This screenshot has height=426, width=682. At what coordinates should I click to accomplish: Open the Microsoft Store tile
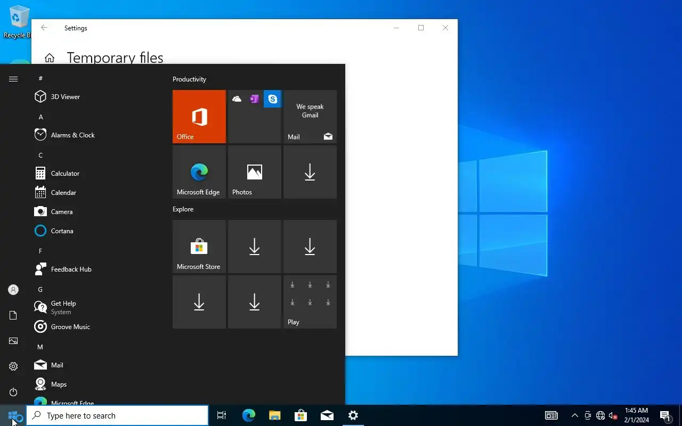(x=199, y=247)
